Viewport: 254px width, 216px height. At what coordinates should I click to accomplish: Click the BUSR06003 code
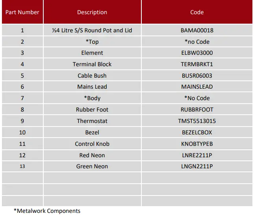pyautogui.click(x=197, y=76)
